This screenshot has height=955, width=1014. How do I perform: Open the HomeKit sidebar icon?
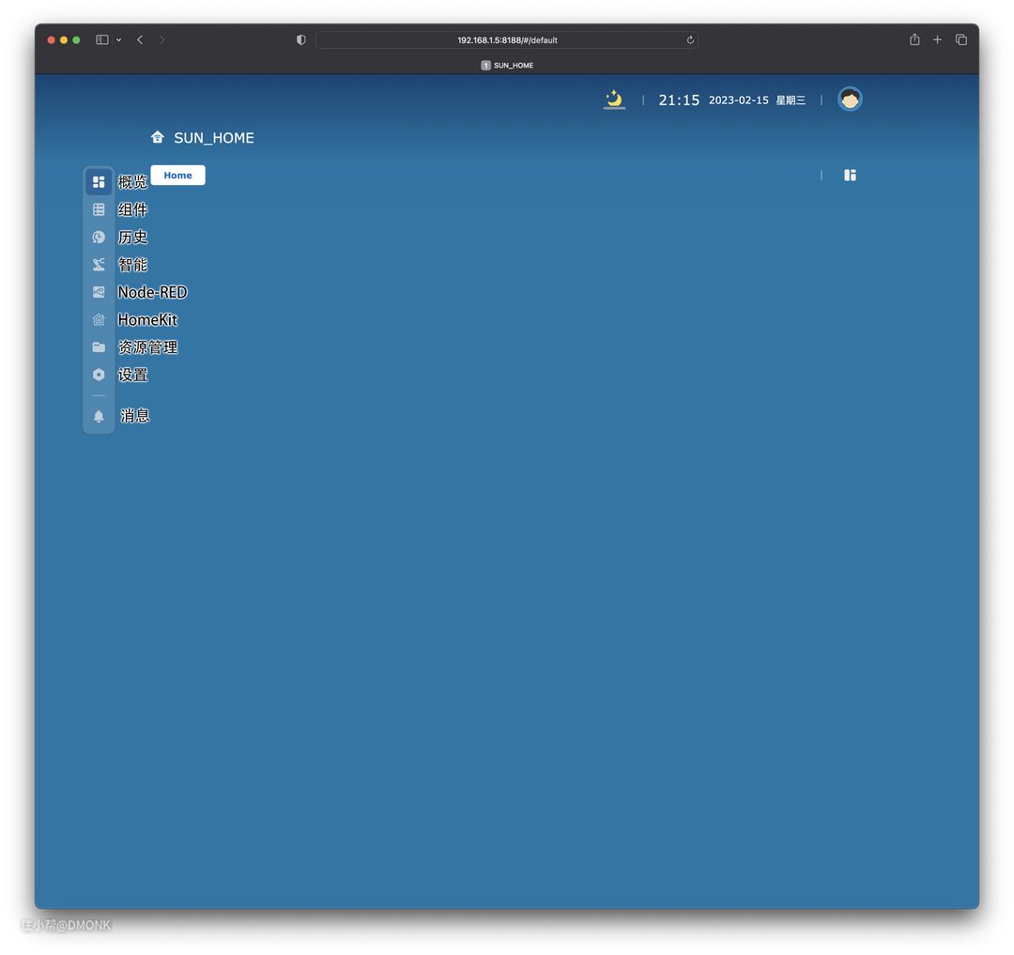[x=99, y=319]
